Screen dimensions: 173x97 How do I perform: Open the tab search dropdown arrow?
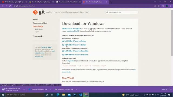coord(155,2)
